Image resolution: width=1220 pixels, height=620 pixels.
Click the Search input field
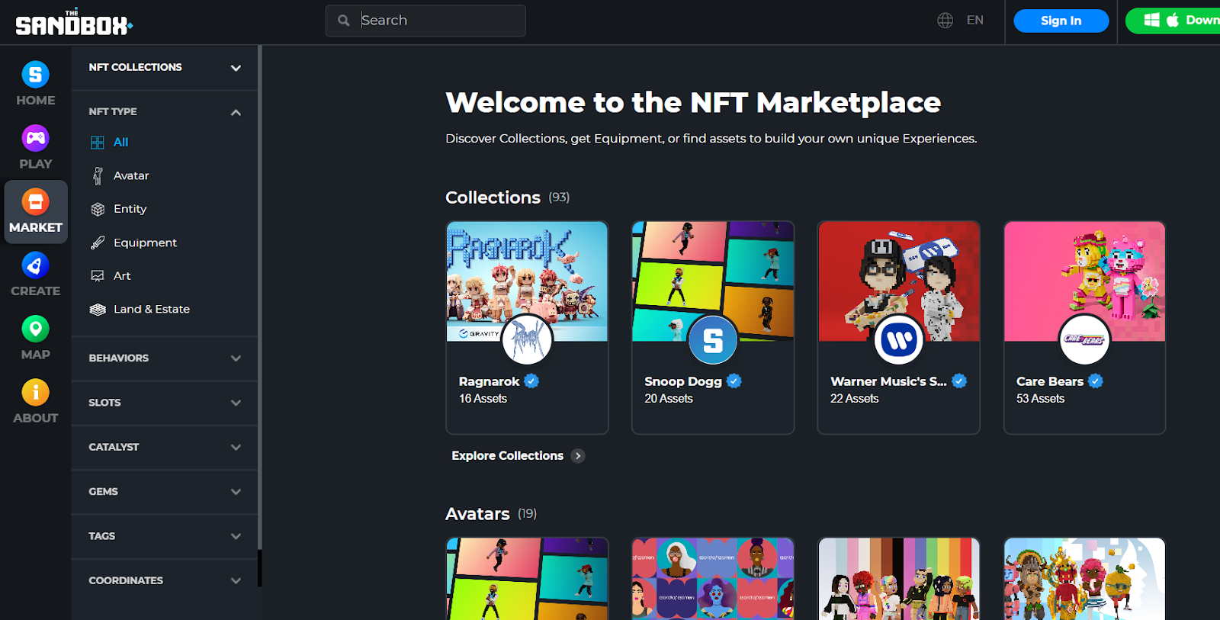pos(425,21)
